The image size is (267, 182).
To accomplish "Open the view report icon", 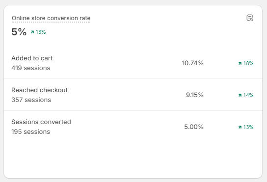I will point(250,18).
